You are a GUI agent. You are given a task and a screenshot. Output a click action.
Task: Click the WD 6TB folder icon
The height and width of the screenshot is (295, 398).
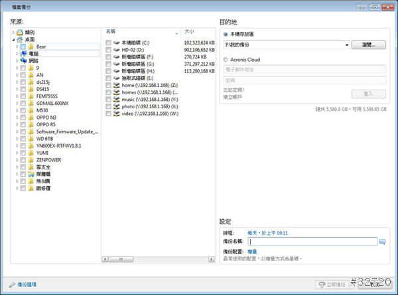[x=31, y=139]
